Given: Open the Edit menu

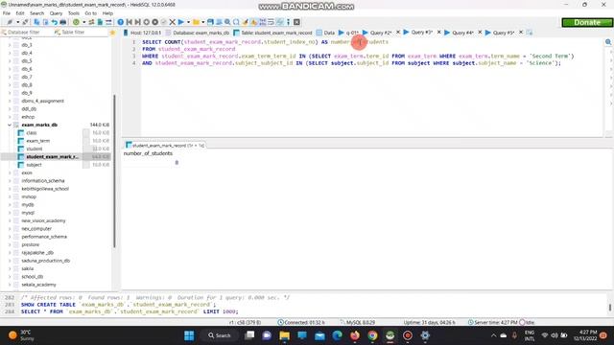Looking at the screenshot, I should pyautogui.click(x=20, y=13).
